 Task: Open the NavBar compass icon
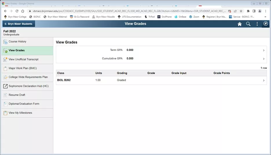(x=265, y=24)
